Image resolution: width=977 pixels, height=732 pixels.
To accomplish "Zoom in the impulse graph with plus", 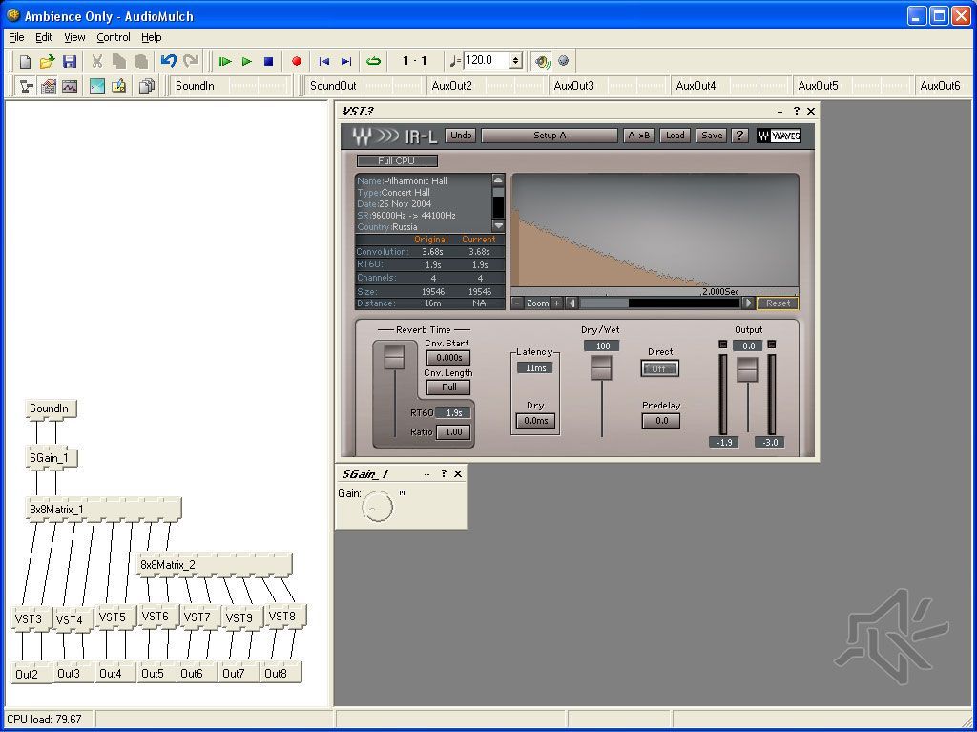I will 556,303.
